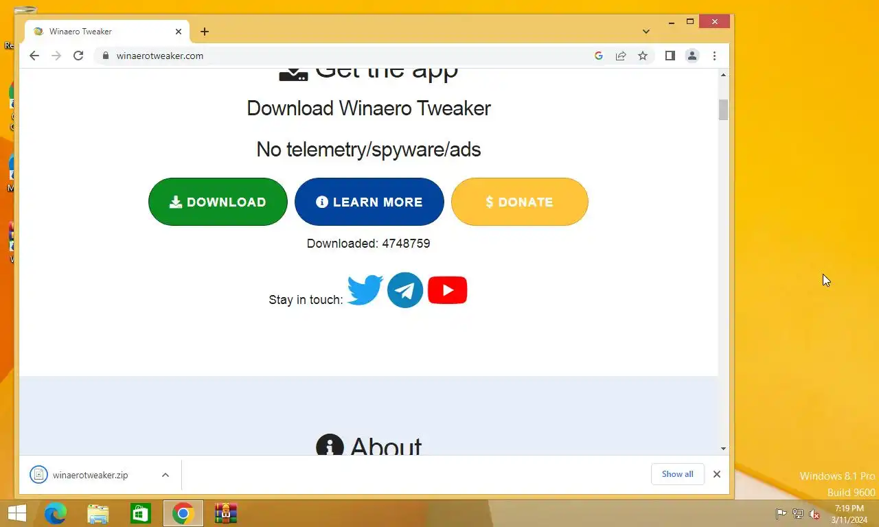Click the green DOWNLOAD button
The width and height of the screenshot is (879, 527).
click(218, 202)
